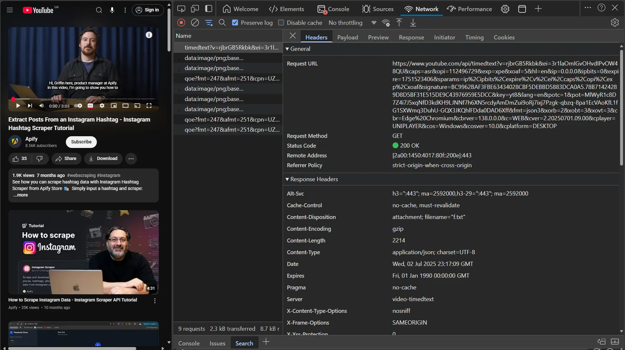Open the inspect element picker tool
The height and width of the screenshot is (350, 625).
(181, 9)
